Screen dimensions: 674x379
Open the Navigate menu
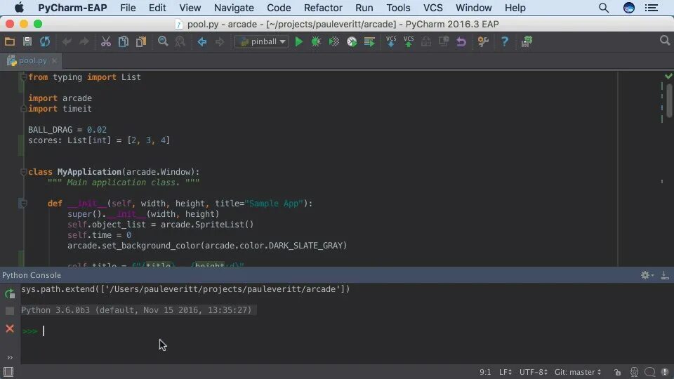[x=234, y=8]
